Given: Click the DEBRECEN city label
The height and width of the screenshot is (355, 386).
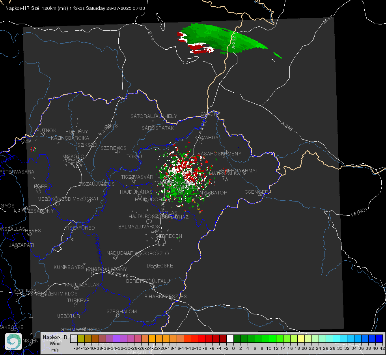Looking at the screenshot, I should 169,236.
